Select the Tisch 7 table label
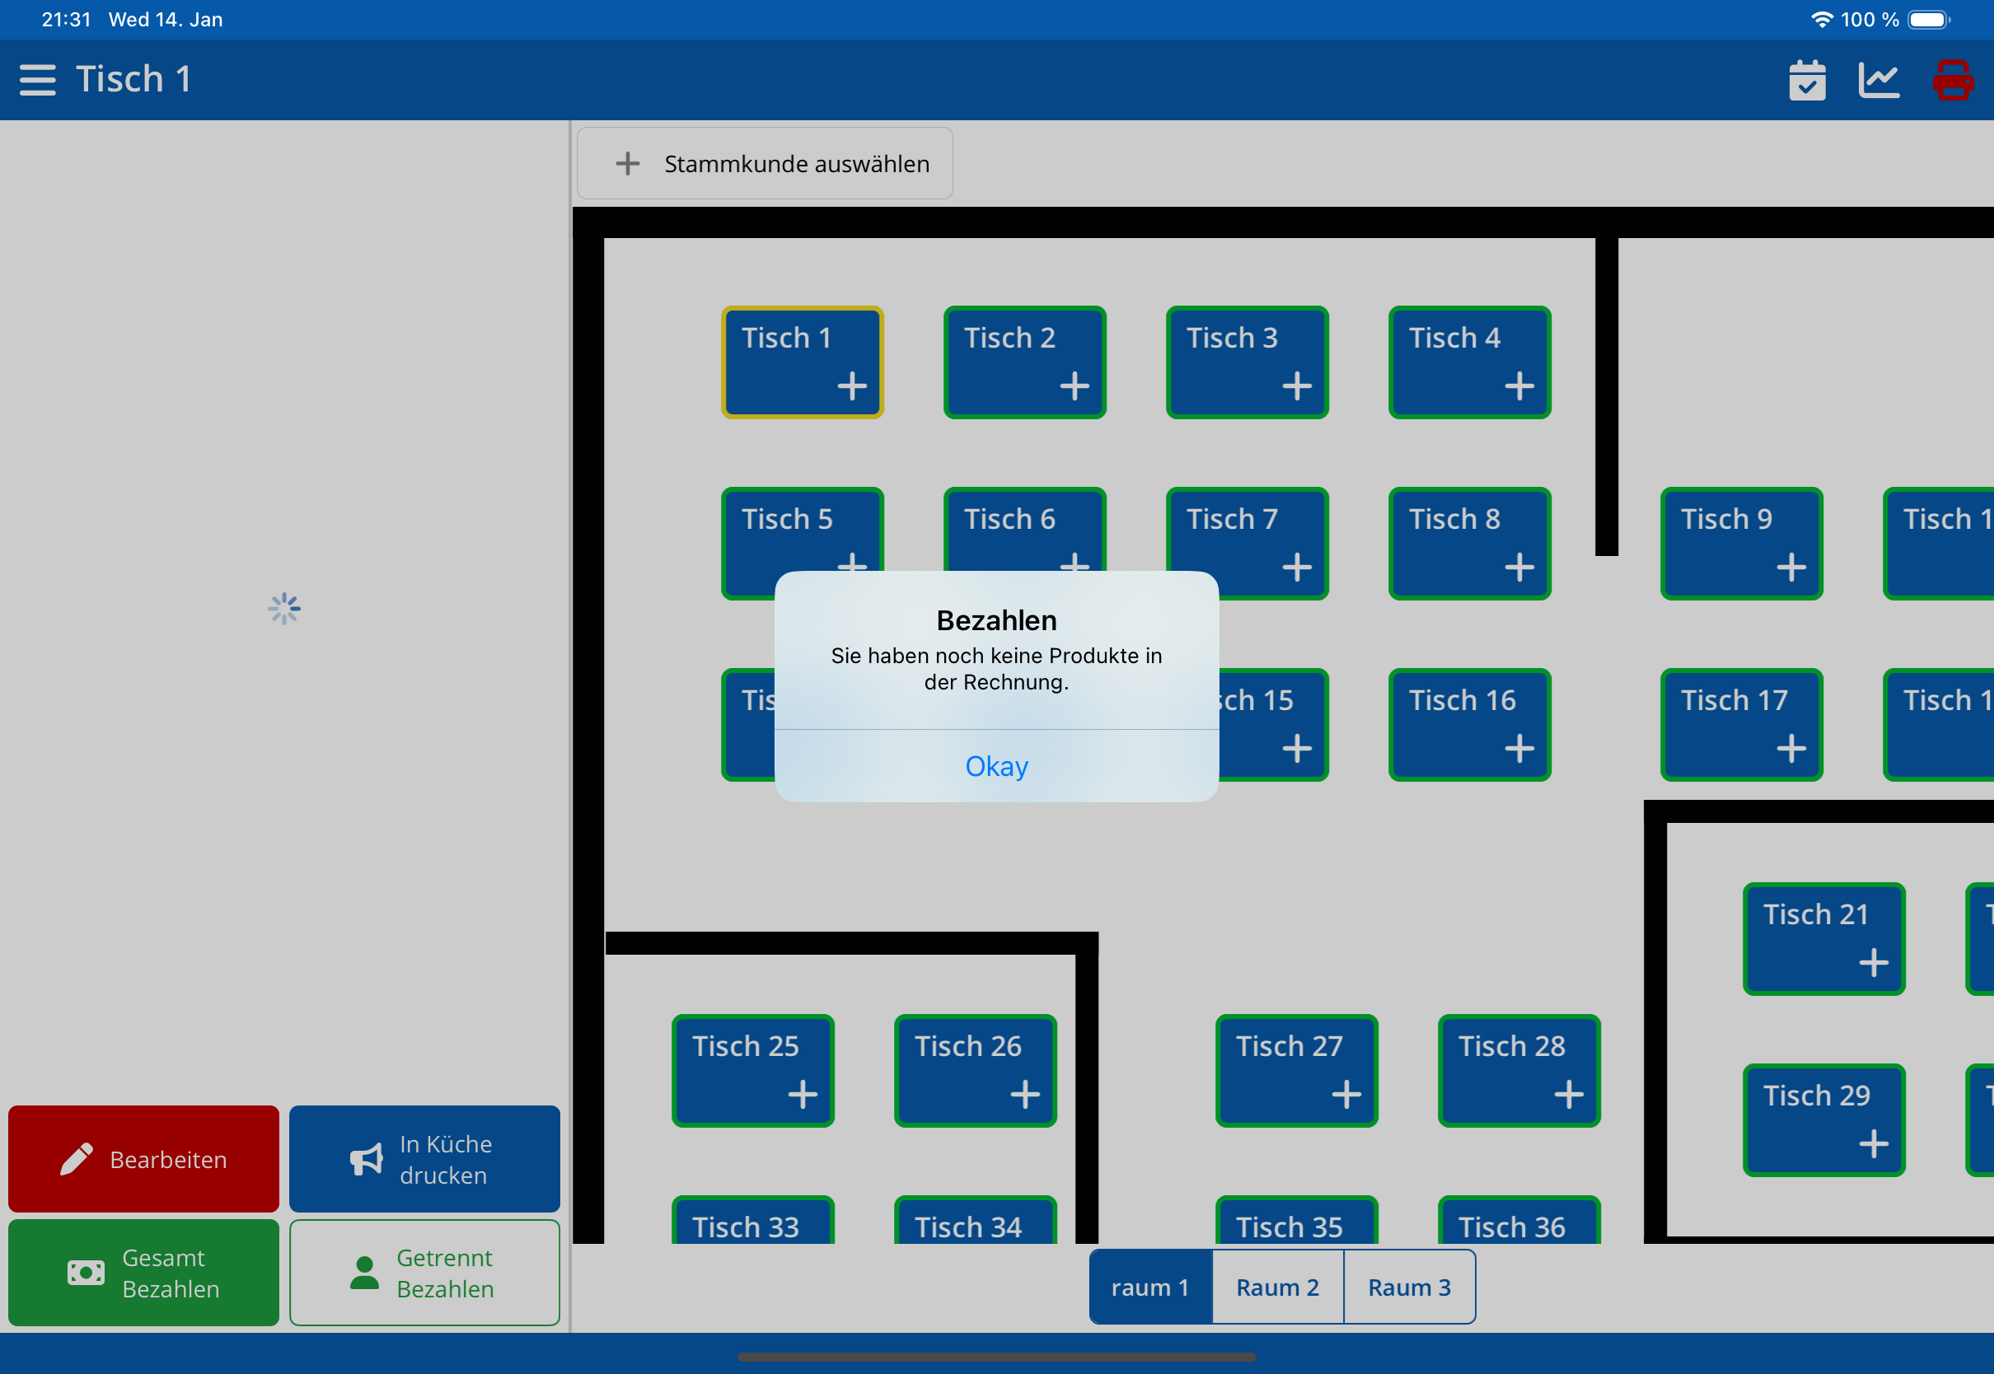Screen dimensions: 1994x1374 [1232, 519]
